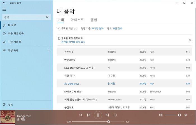
Task: Dismiss the 항목을 찾지 못했나요 notice
Action: (190, 40)
